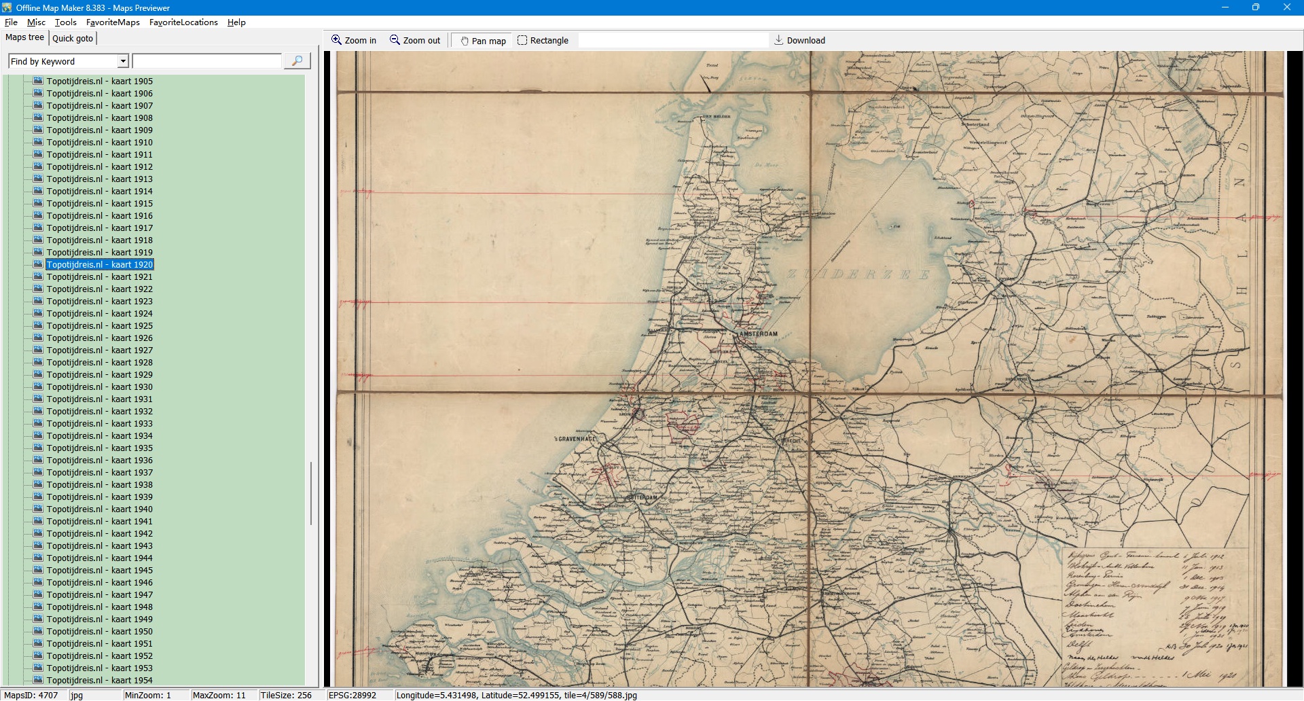
Task: Click the Zoom in magnifier icon
Action: tap(336, 40)
